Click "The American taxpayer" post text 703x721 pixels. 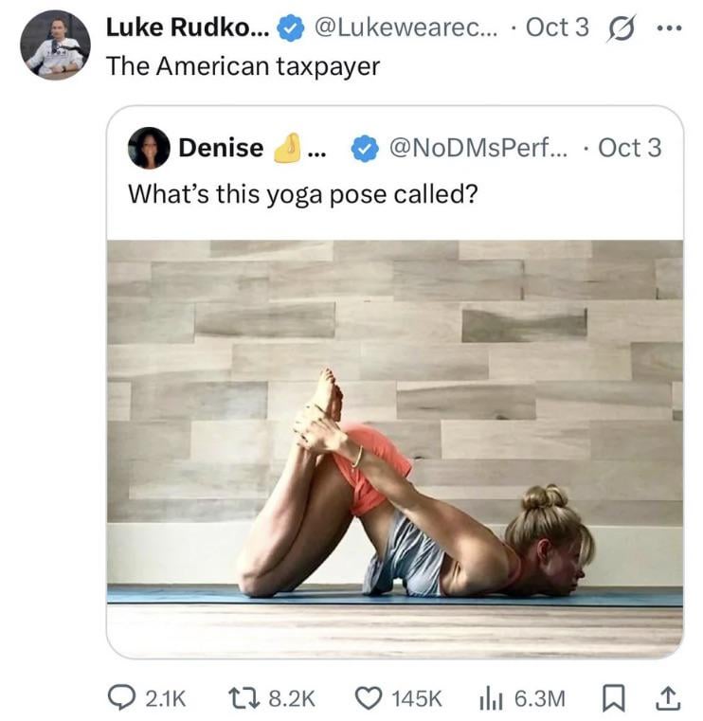pyautogui.click(x=243, y=66)
